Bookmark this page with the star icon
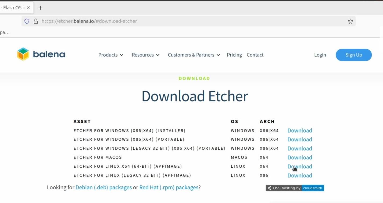This screenshot has width=383, height=203. coord(350,21)
